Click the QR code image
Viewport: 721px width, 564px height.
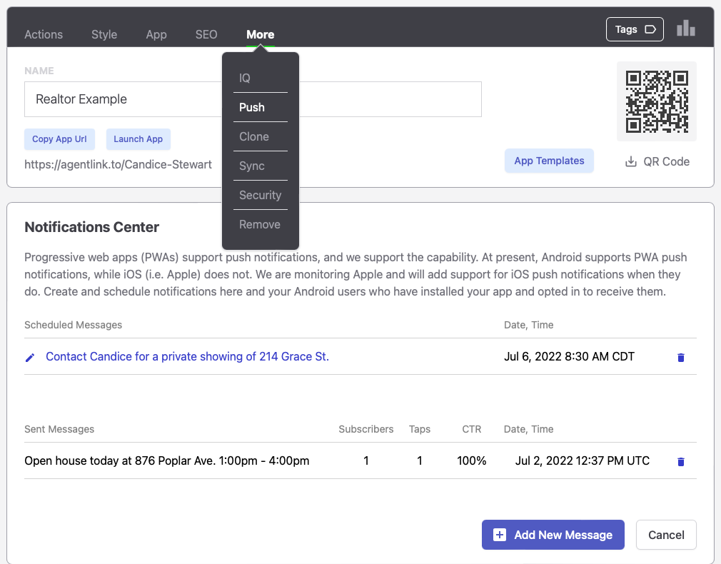point(656,101)
